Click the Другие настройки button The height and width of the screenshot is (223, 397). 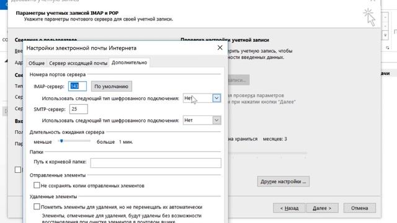(283, 181)
